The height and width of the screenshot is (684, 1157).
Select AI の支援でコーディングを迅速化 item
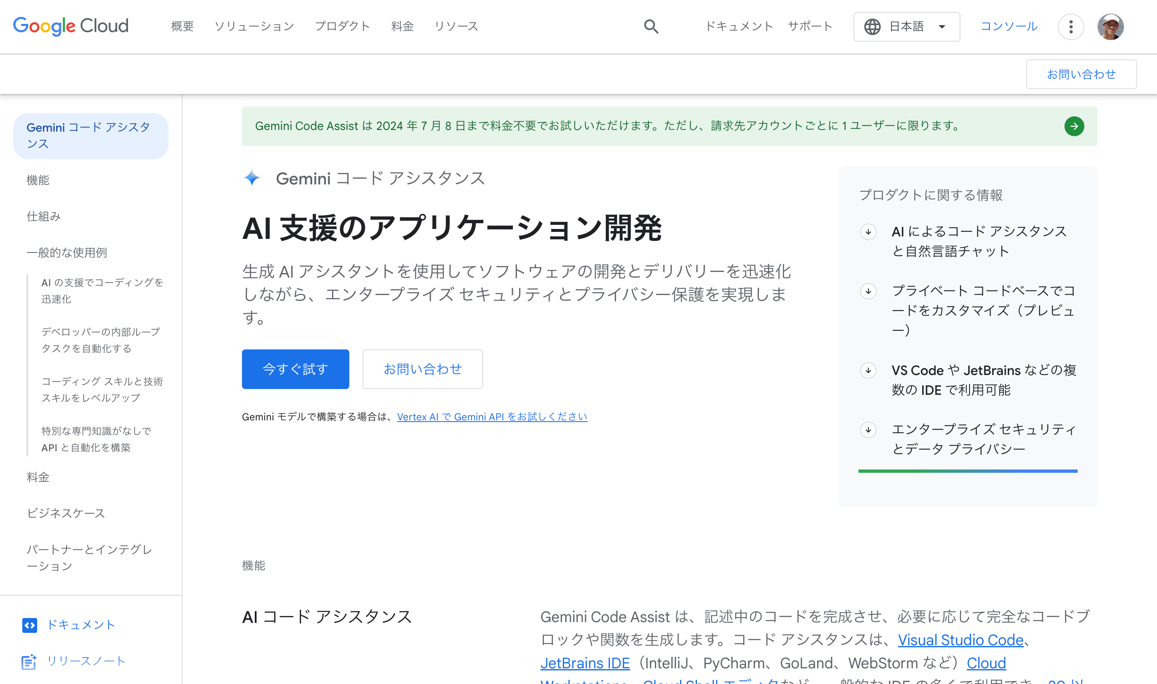pos(102,291)
